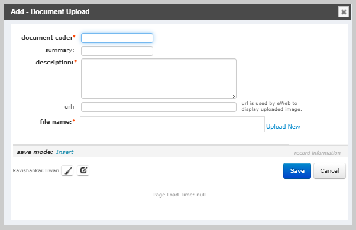Click the Ravishankar.Tiwari username text
356x230 pixels.
36,170
